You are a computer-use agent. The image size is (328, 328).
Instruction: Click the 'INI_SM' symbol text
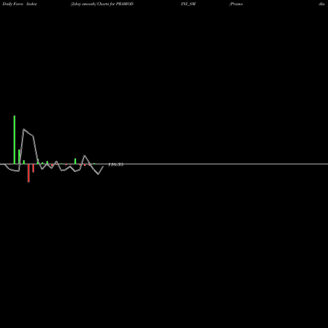click(x=188, y=4)
